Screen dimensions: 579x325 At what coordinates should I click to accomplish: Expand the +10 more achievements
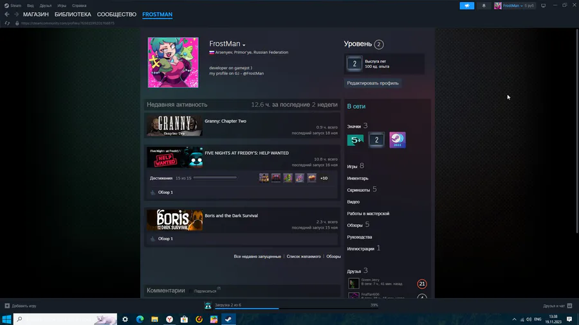324,179
